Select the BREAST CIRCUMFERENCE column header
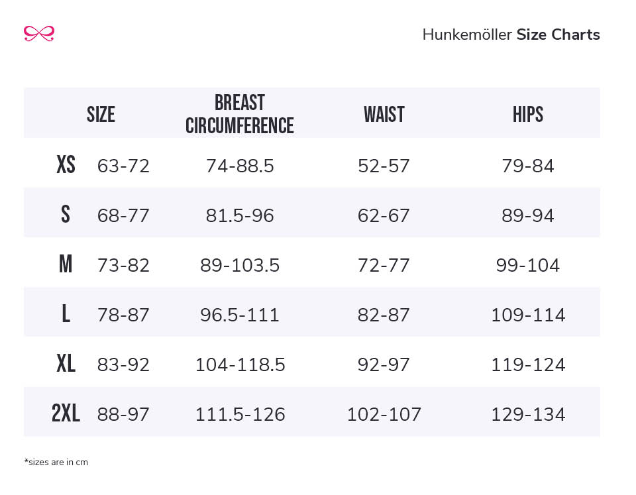636x495 pixels. tap(239, 114)
